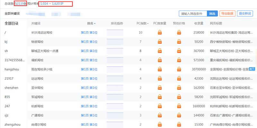Sort by 排名 column dropdown arrow
Viewport: 257px width, 128px height.
(x=95, y=23)
